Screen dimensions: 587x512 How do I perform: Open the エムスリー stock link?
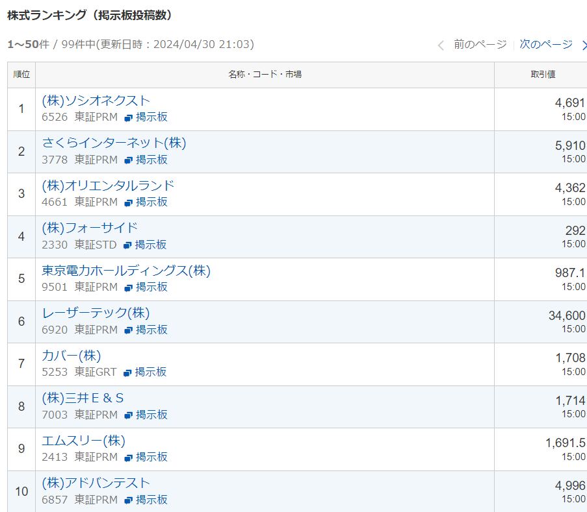pyautogui.click(x=83, y=441)
